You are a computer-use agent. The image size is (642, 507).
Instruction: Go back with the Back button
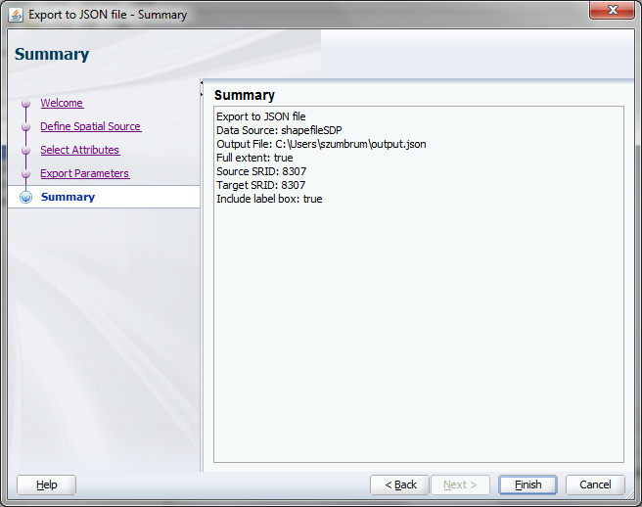coord(400,484)
